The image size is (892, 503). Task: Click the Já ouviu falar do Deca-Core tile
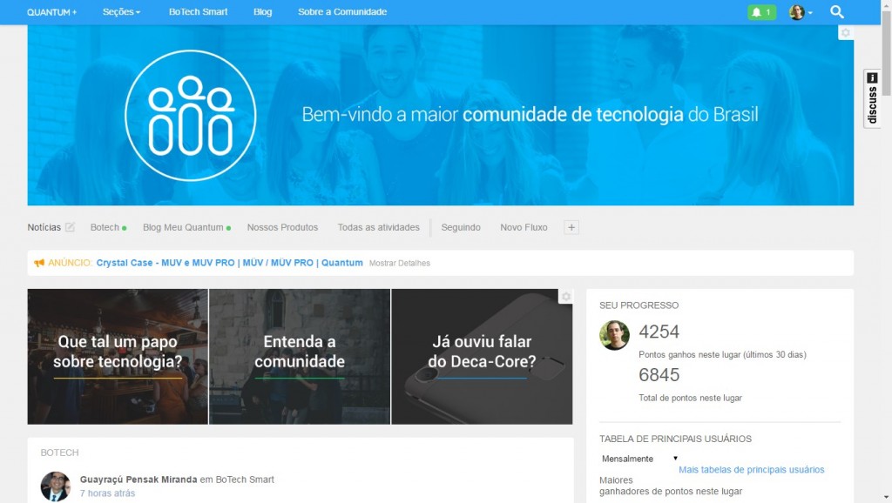point(482,356)
